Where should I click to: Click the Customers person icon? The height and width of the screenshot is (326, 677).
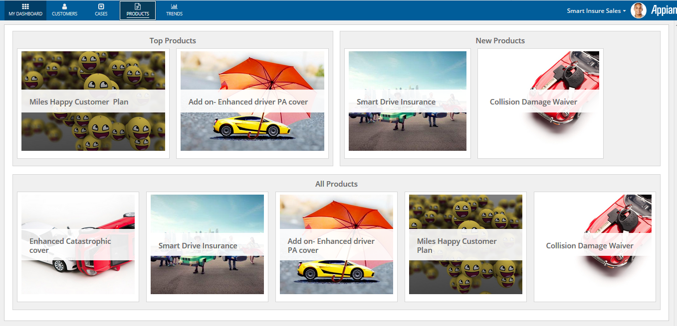coord(65,6)
